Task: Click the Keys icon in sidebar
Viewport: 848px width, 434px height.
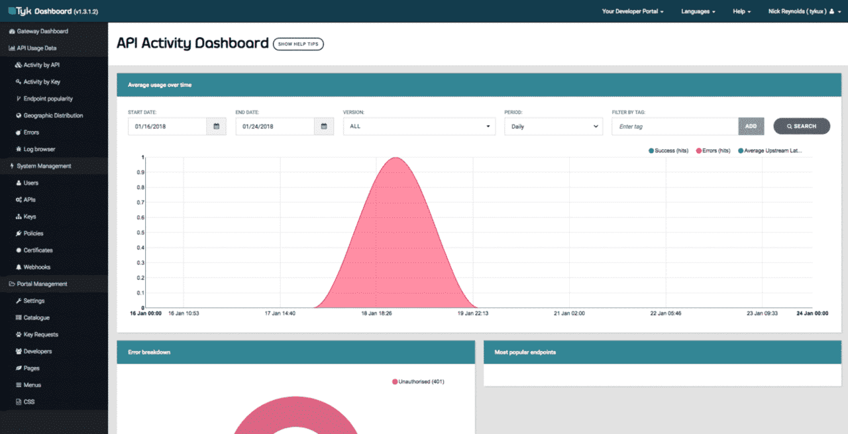Action: (x=19, y=217)
